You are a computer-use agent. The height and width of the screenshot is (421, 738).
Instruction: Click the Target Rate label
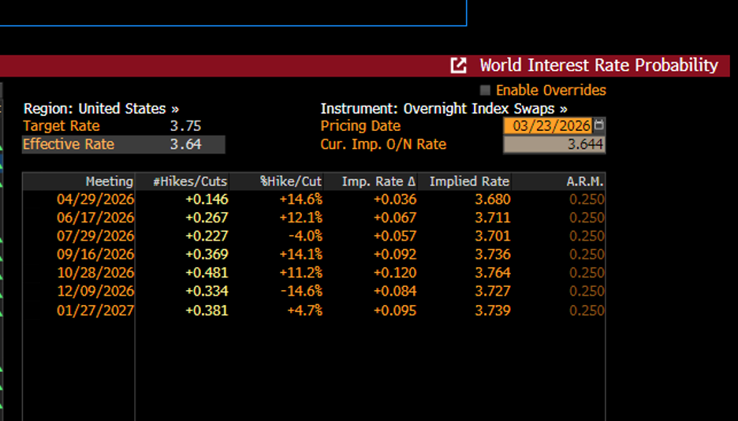(61, 126)
